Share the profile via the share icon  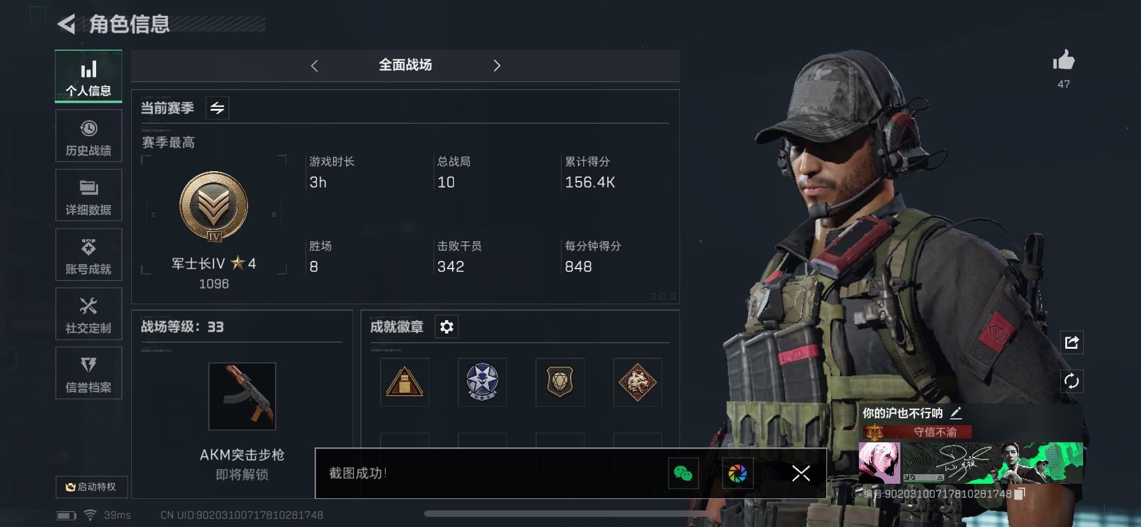tap(1072, 342)
